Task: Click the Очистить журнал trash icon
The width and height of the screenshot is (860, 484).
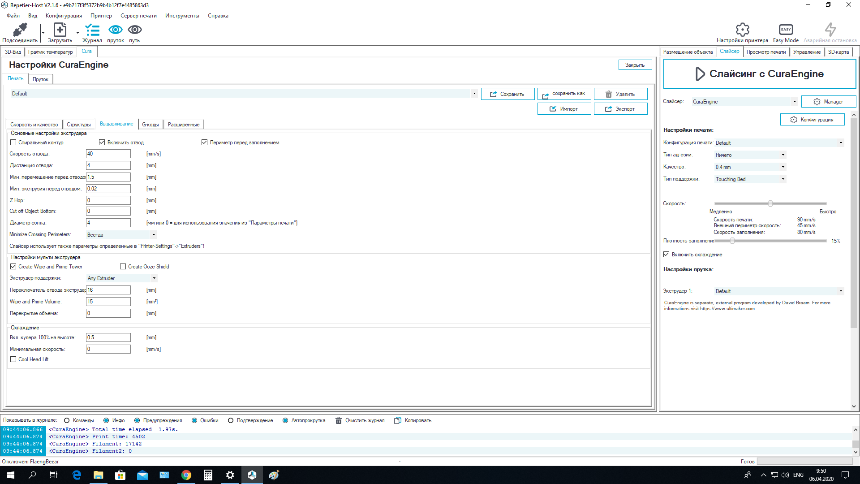Action: 339,420
